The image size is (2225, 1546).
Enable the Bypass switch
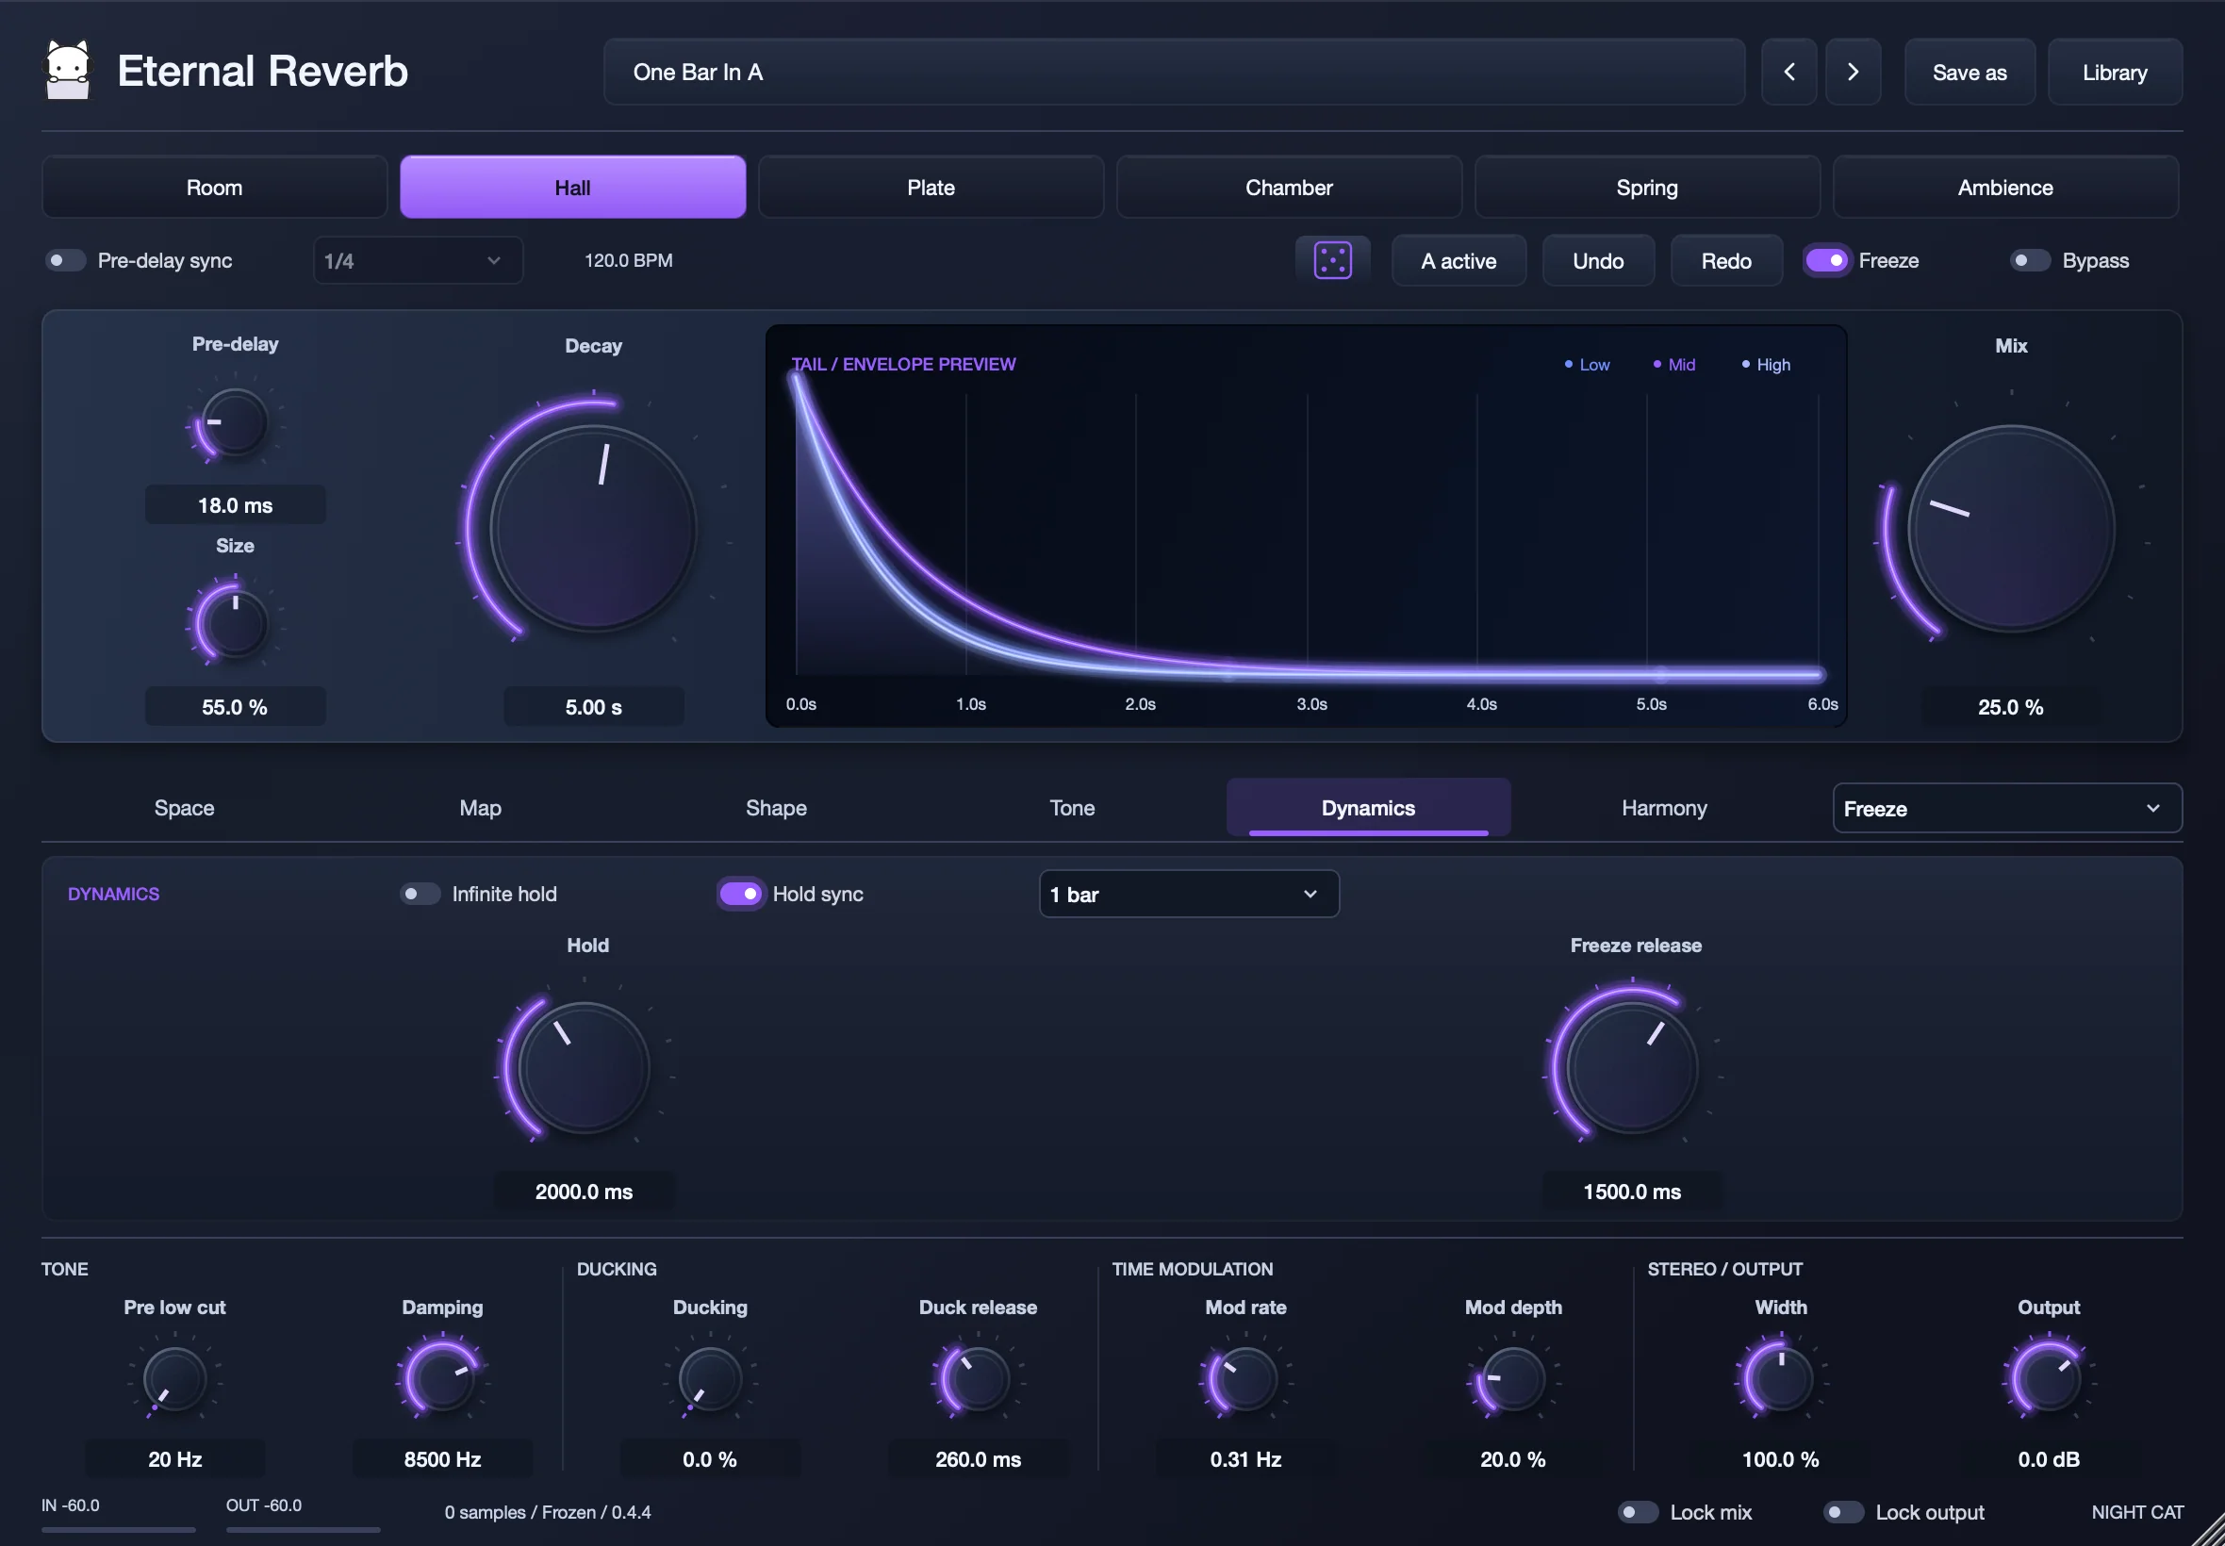click(x=2029, y=260)
